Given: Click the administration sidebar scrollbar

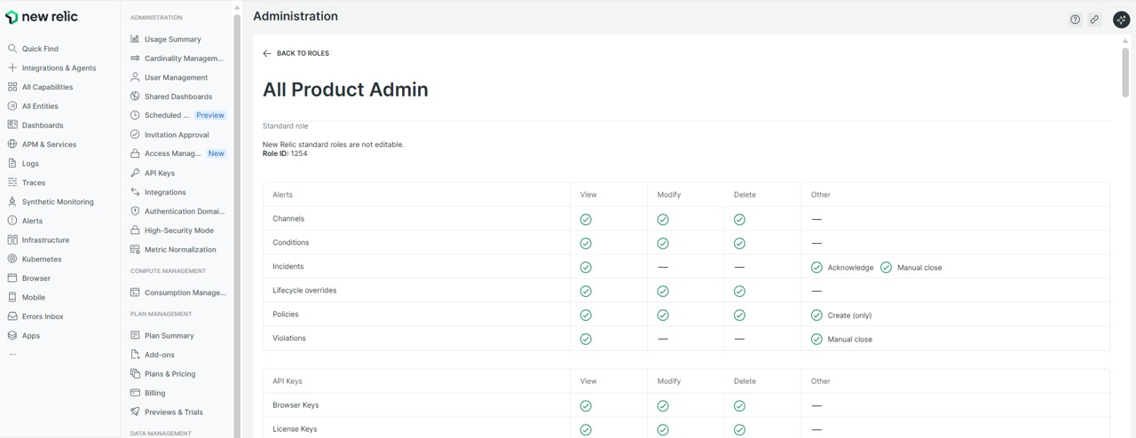Looking at the screenshot, I should [x=237, y=133].
